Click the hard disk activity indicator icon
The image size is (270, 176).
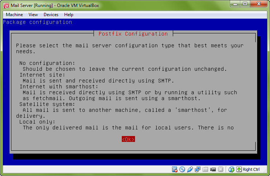click(x=175, y=169)
